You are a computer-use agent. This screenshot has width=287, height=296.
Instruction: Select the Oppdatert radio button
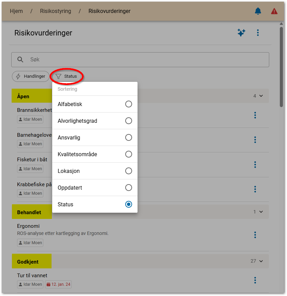(128, 188)
